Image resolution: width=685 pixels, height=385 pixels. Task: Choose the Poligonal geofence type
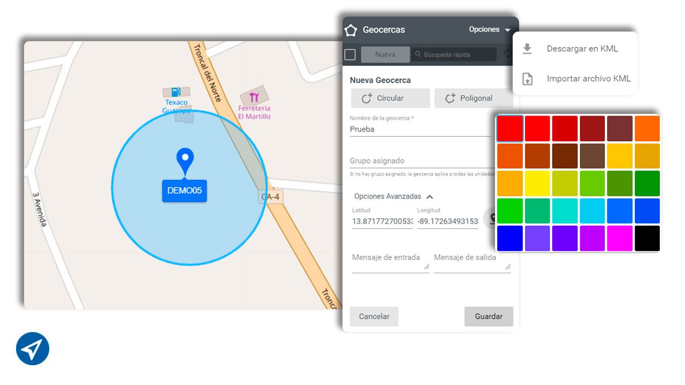pos(473,98)
